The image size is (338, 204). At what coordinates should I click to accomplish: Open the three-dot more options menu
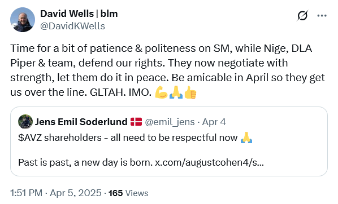tap(322, 16)
